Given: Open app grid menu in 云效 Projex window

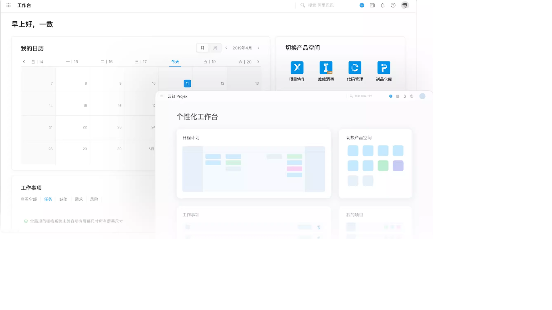Looking at the screenshot, I should coord(162,96).
